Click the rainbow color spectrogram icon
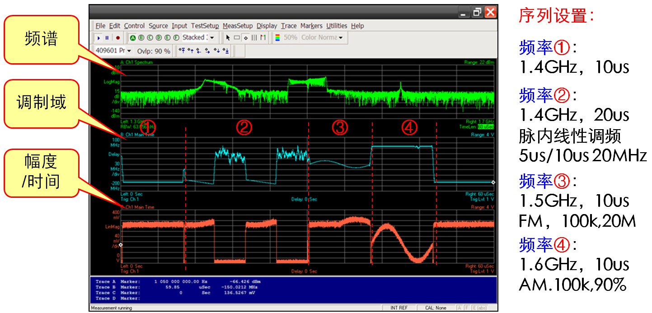Viewport: 652px width, 313px height. (277, 38)
